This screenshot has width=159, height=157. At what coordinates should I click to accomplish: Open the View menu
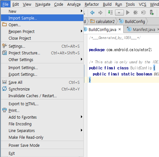pyautogui.click(x=27, y=4)
